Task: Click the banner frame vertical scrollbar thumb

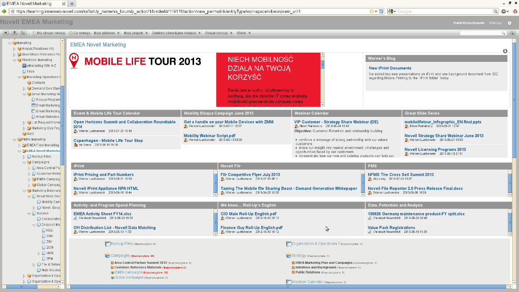Action: coord(323,65)
